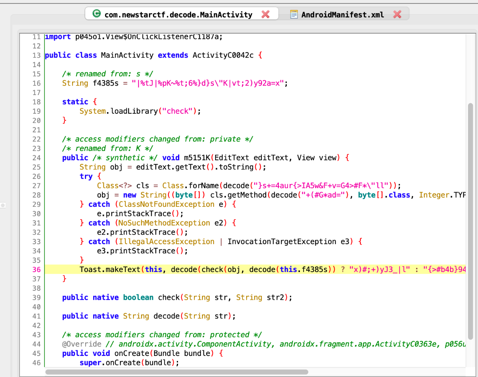Click the horizontal scrollbar under the code
This screenshot has height=377, width=478.
176,372
